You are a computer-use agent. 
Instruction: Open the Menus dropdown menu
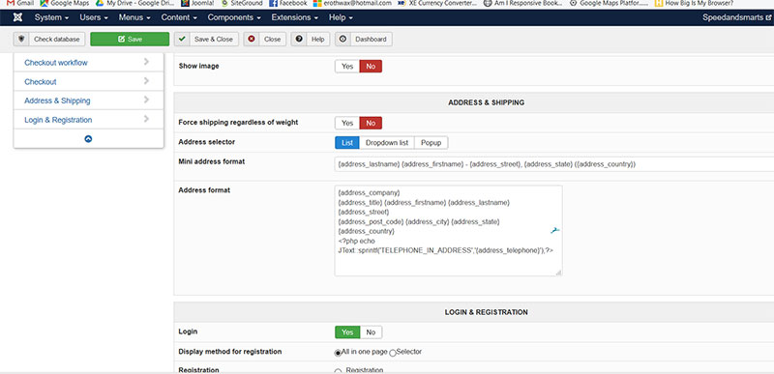134,17
